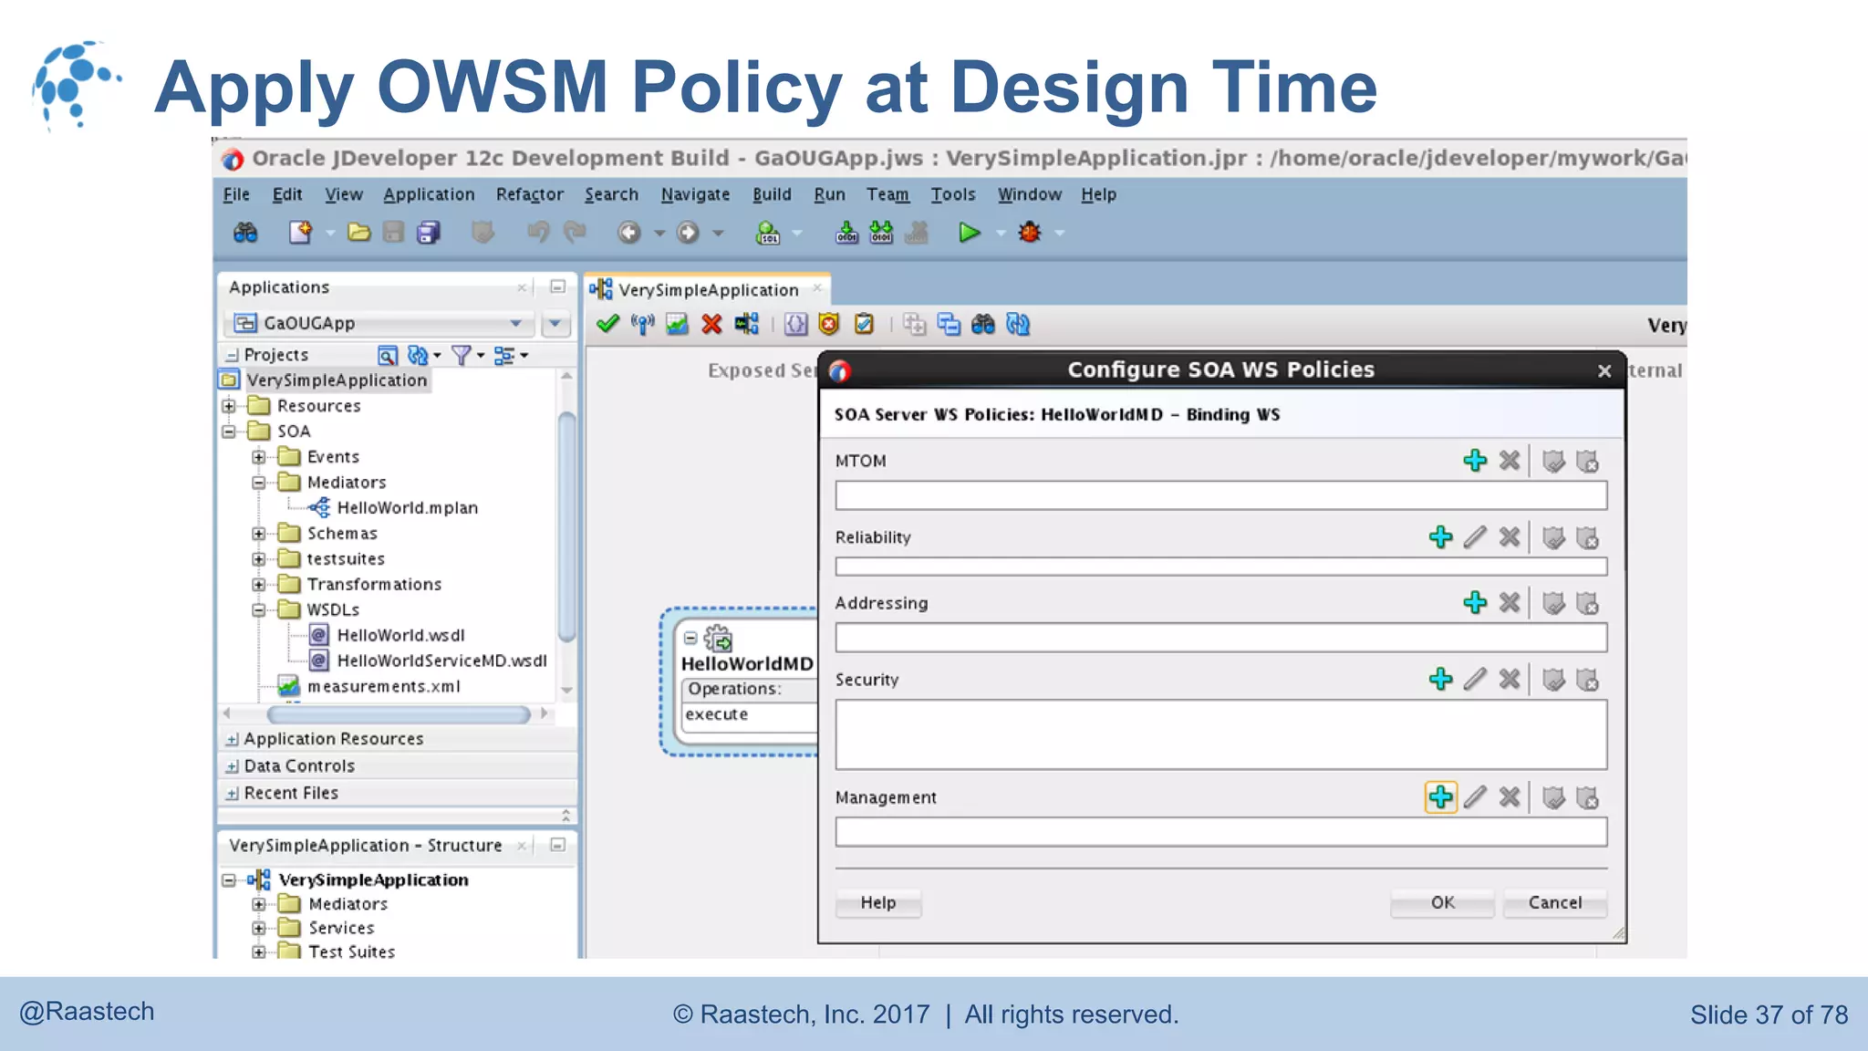Click the Back navigation arrow icon
1868x1051 pixels.
629,233
